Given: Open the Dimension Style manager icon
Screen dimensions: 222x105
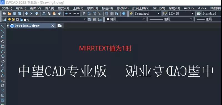Looking at the screenshot, I should tap(165, 14).
